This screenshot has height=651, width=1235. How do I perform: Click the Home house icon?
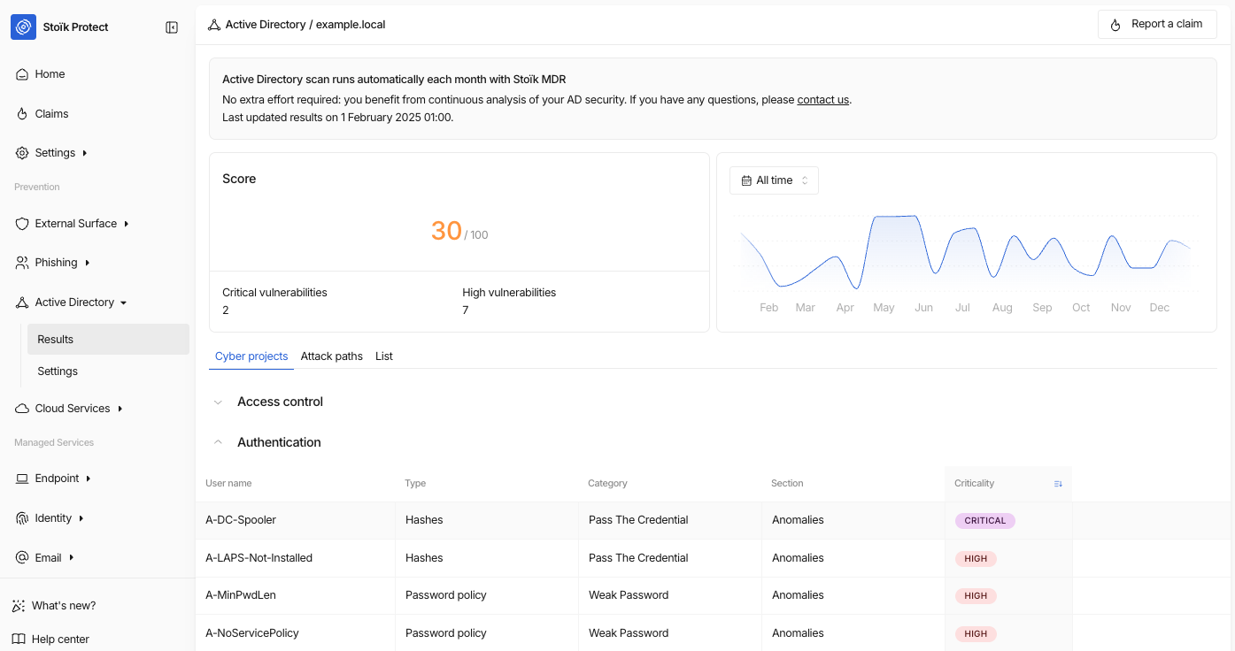coord(22,74)
